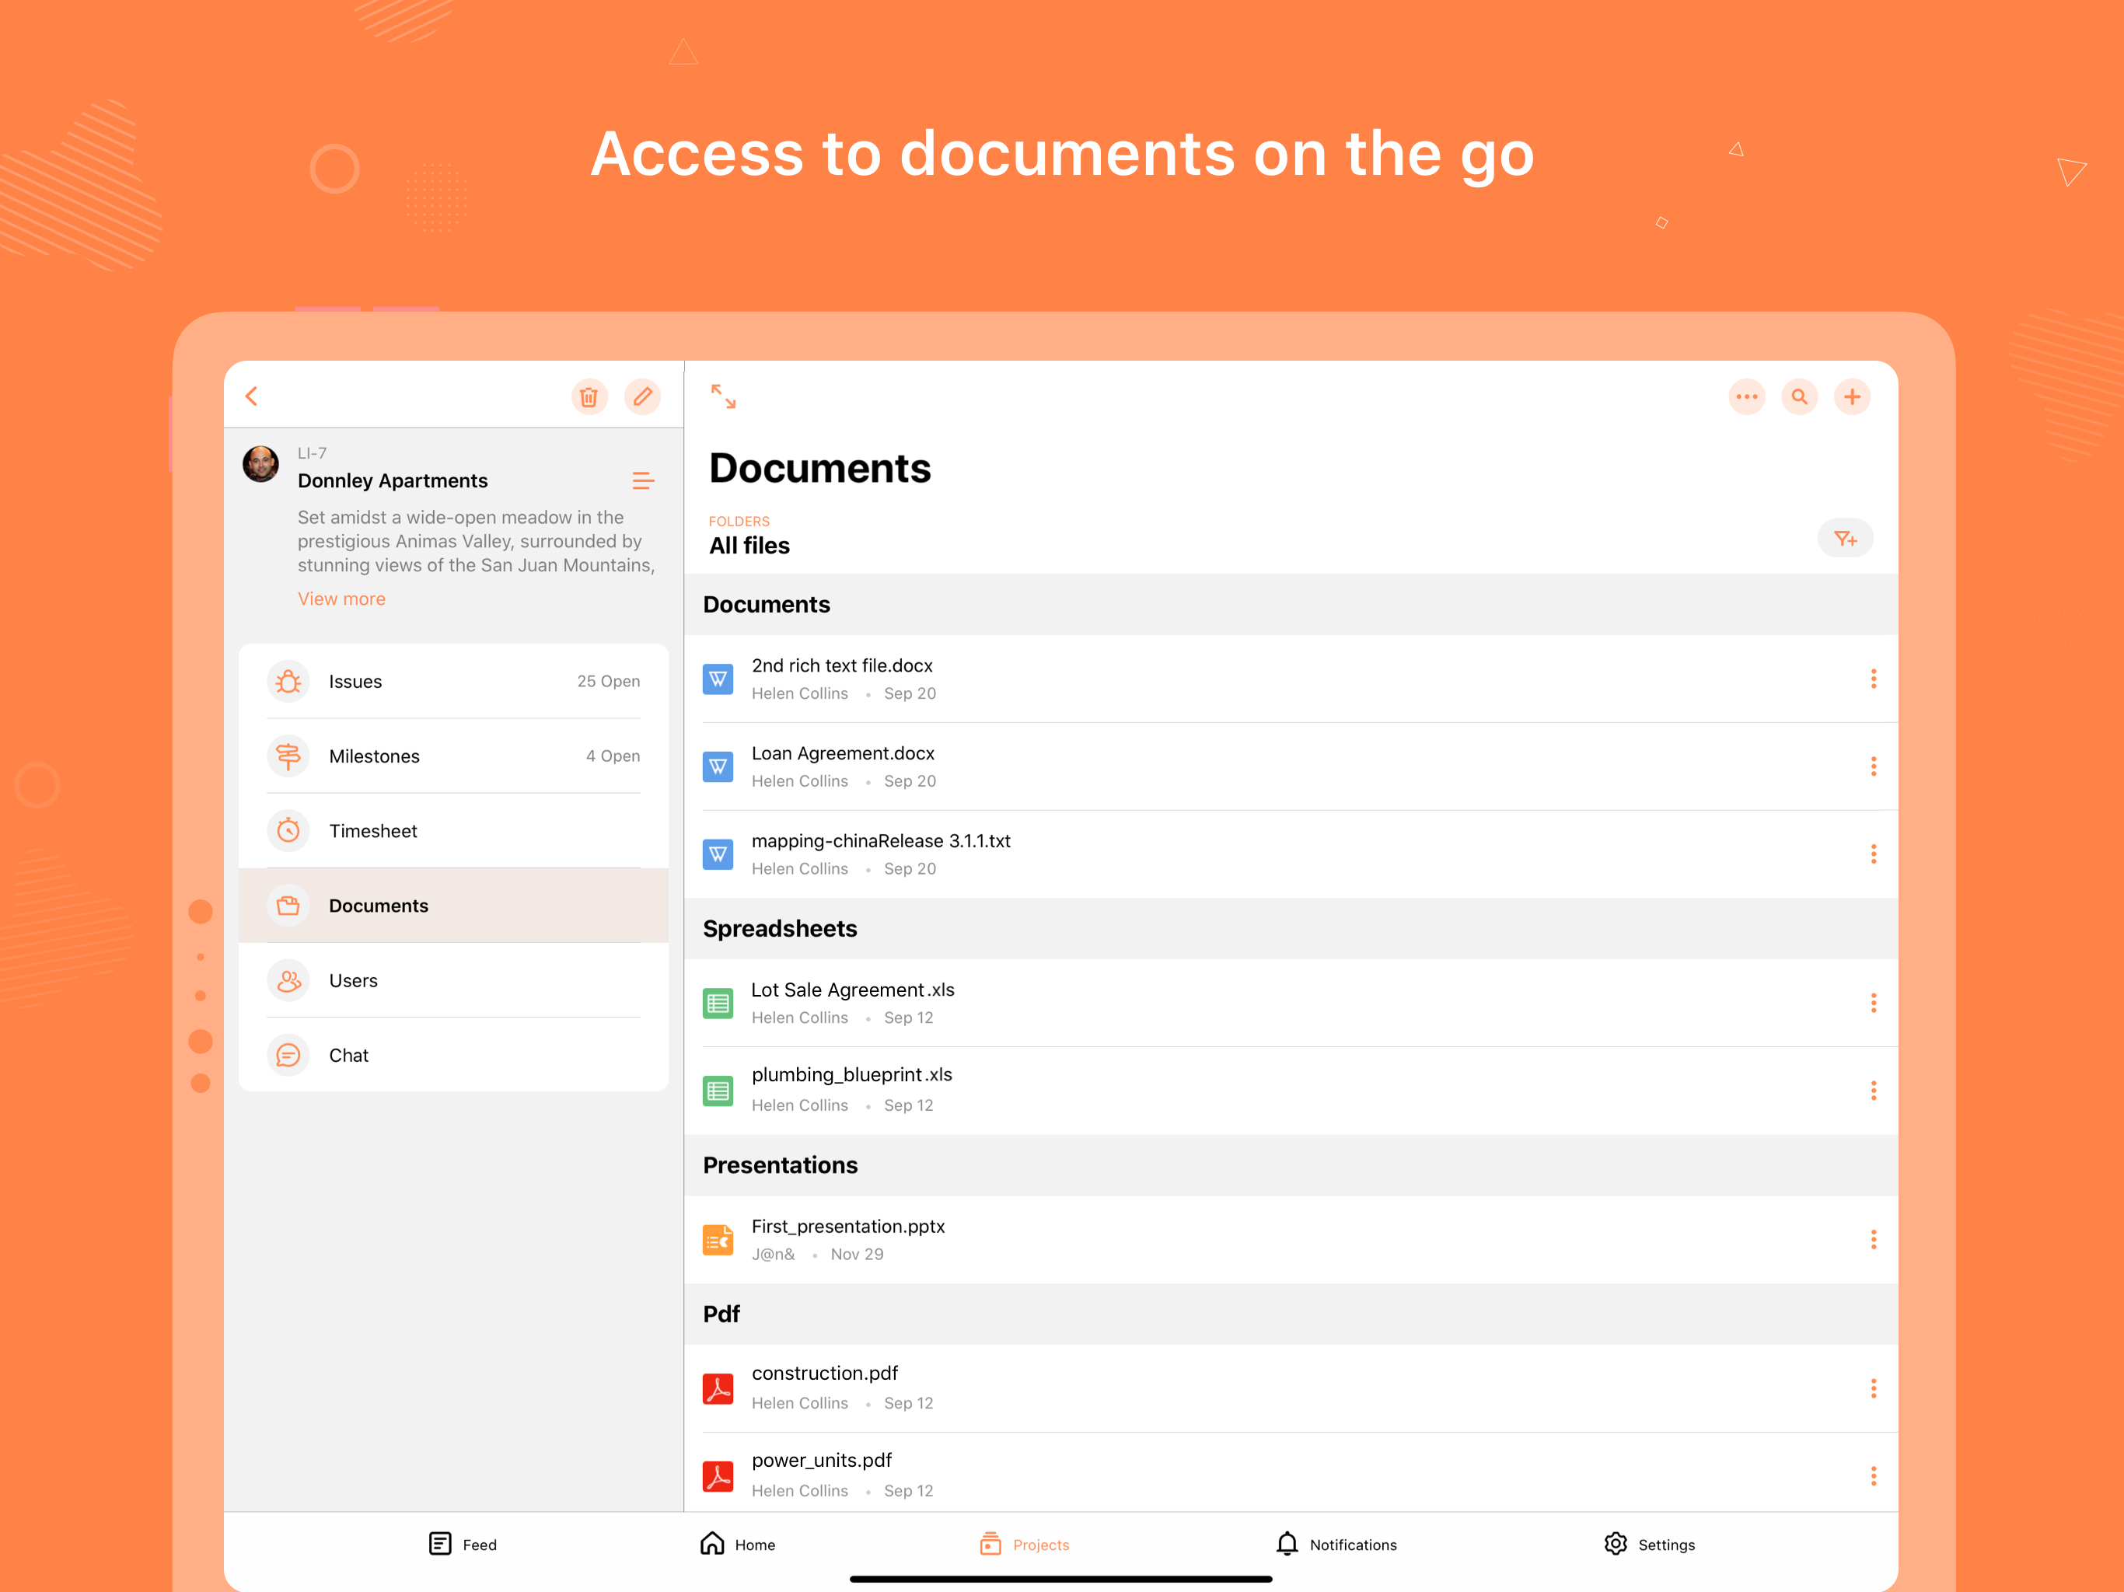The image size is (2124, 1592).
Task: Edit project with the pencil icon
Action: (642, 396)
